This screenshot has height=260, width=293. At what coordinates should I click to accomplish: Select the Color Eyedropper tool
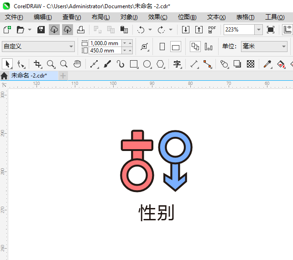point(267,64)
